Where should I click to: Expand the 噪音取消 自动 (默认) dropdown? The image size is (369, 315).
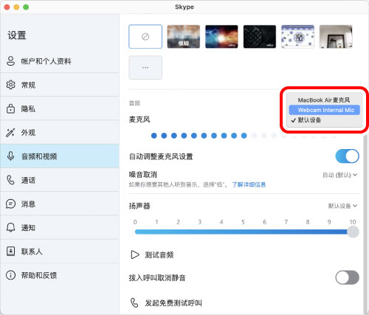pyautogui.click(x=339, y=175)
